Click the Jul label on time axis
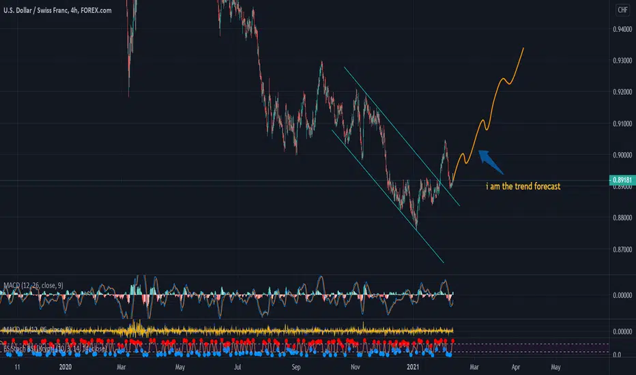This screenshot has height=375, width=636. [237, 367]
